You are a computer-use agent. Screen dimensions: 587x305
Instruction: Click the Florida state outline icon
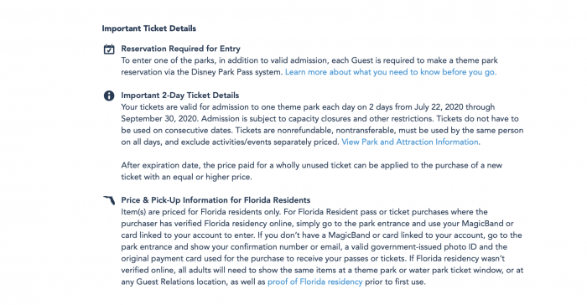109,200
